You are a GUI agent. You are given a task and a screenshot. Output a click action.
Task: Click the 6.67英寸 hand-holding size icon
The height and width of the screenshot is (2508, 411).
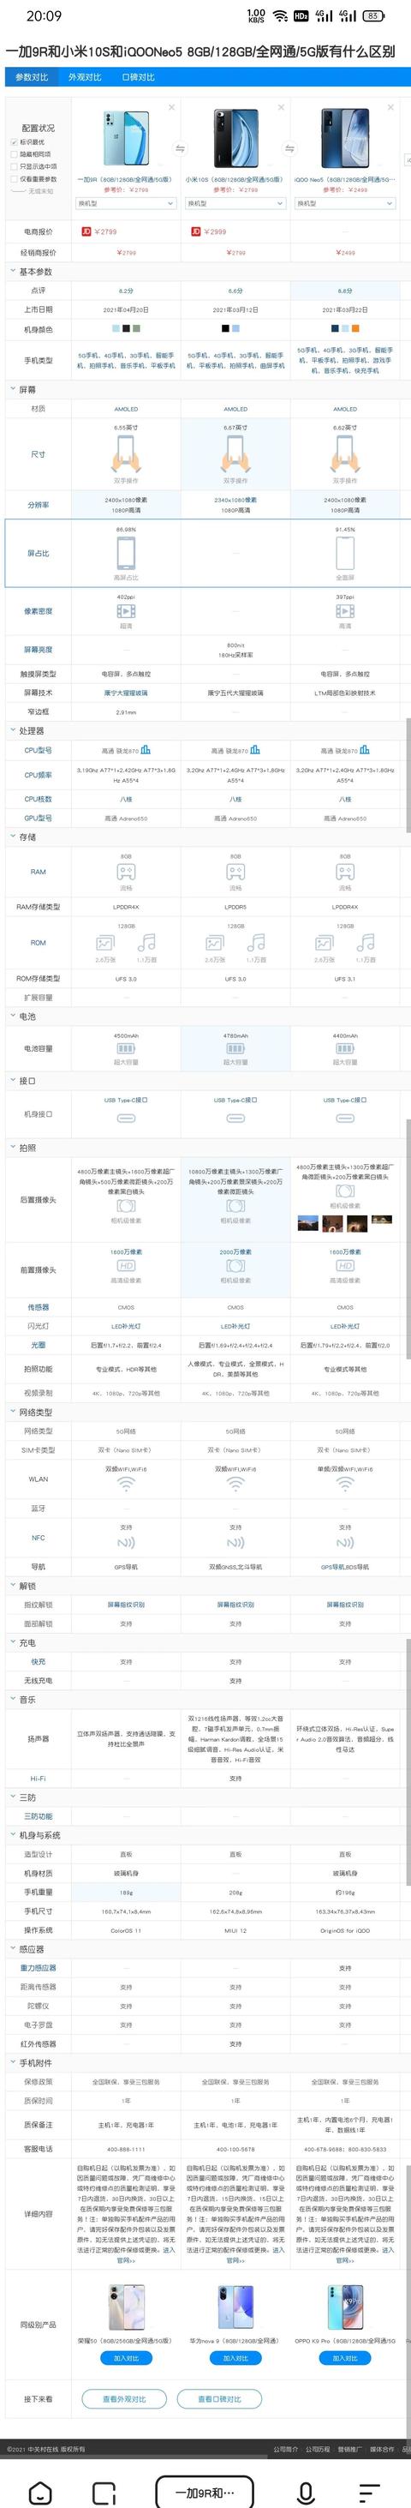click(235, 453)
